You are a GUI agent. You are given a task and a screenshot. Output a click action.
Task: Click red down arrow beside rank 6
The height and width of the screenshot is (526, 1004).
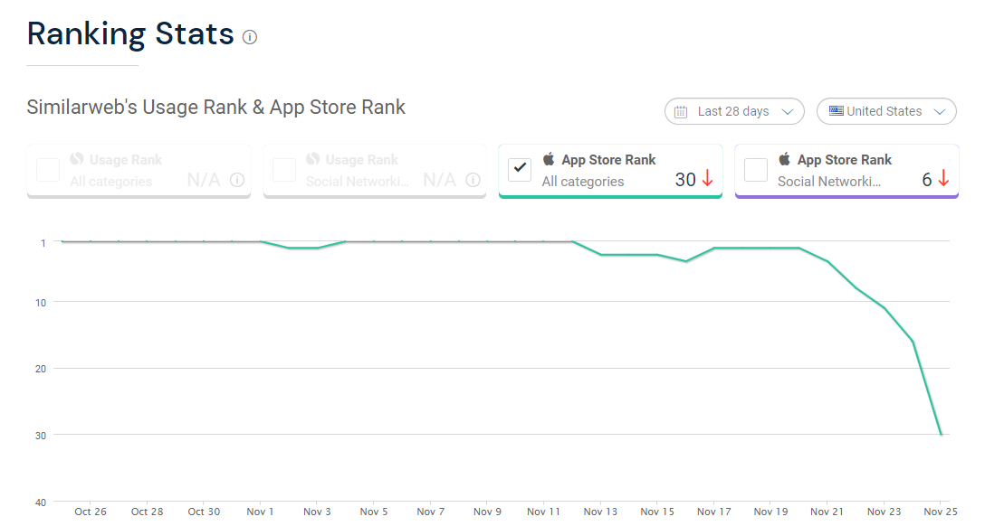[x=943, y=178]
